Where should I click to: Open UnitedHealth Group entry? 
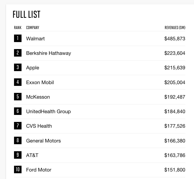(48, 111)
